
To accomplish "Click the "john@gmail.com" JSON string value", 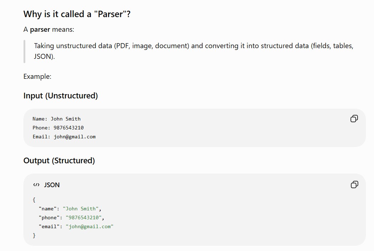I will tap(89, 226).
